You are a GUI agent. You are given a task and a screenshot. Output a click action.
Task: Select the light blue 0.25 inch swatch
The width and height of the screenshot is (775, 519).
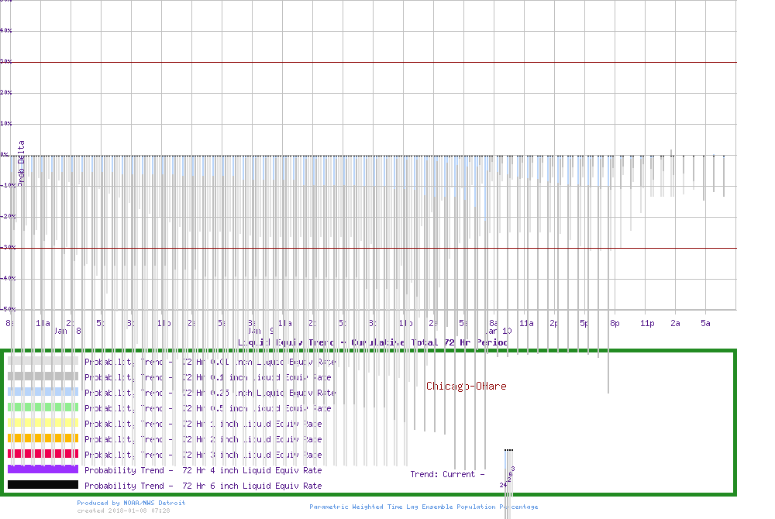(x=43, y=392)
